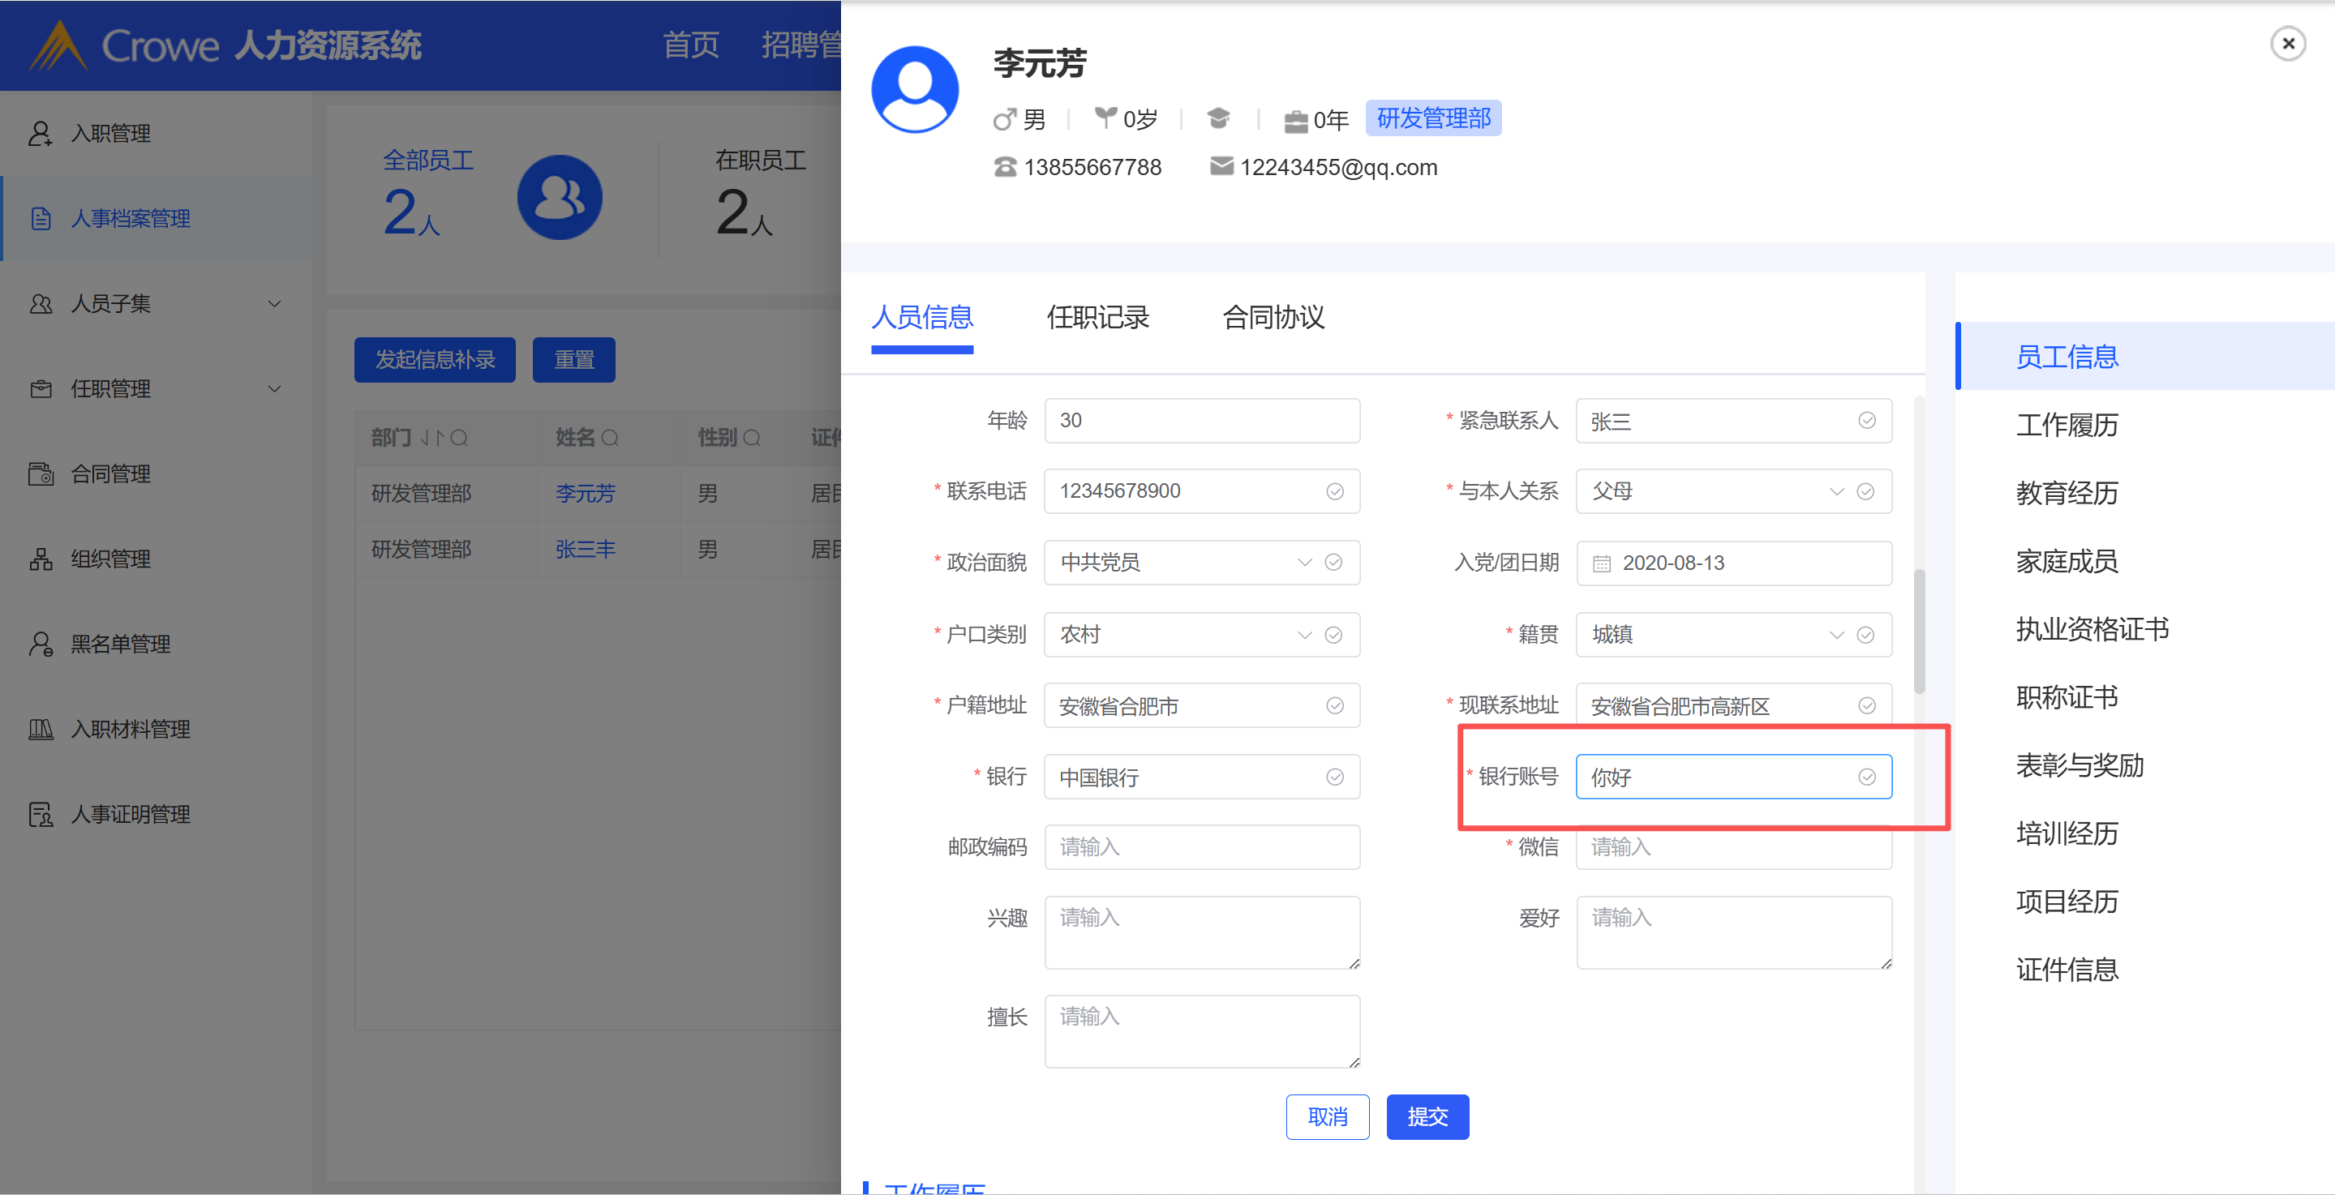Click the sort arrows beside 部门 column
Viewport: 2335px width, 1195px height.
431,439
